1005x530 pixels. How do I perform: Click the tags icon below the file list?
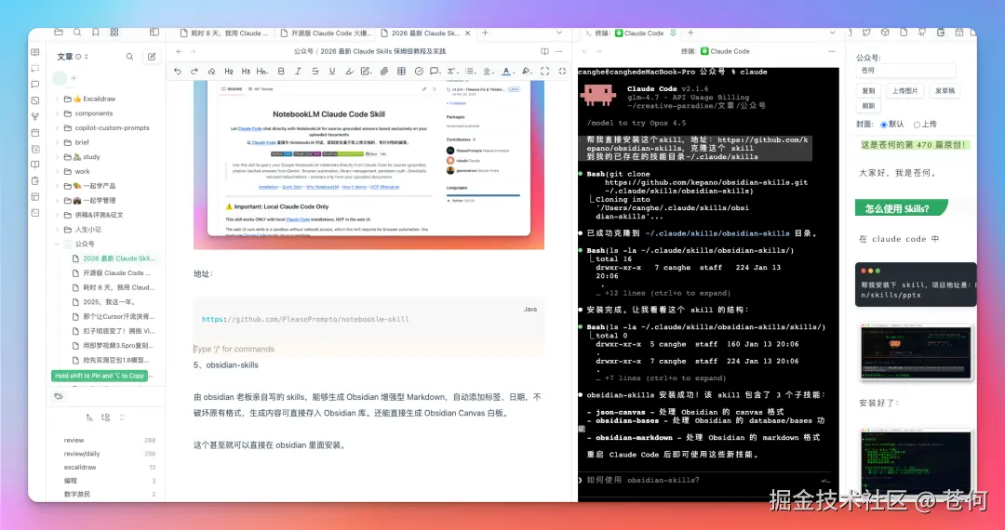coord(59,396)
